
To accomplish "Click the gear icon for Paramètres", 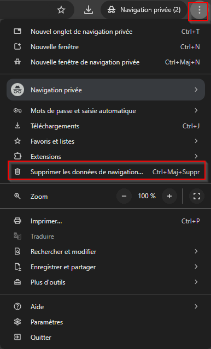I will pos(17,322).
